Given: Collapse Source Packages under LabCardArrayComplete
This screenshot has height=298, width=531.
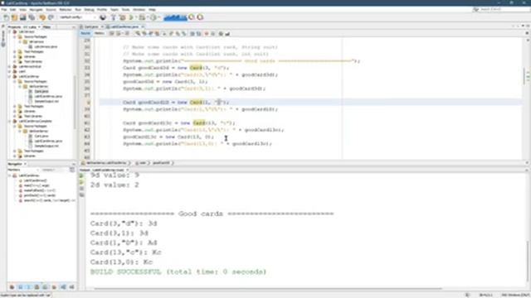Looking at the screenshot, I should pyautogui.click(x=15, y=126).
